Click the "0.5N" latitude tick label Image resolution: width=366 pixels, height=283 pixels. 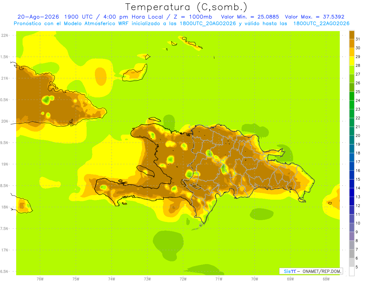(x=4, y=100)
